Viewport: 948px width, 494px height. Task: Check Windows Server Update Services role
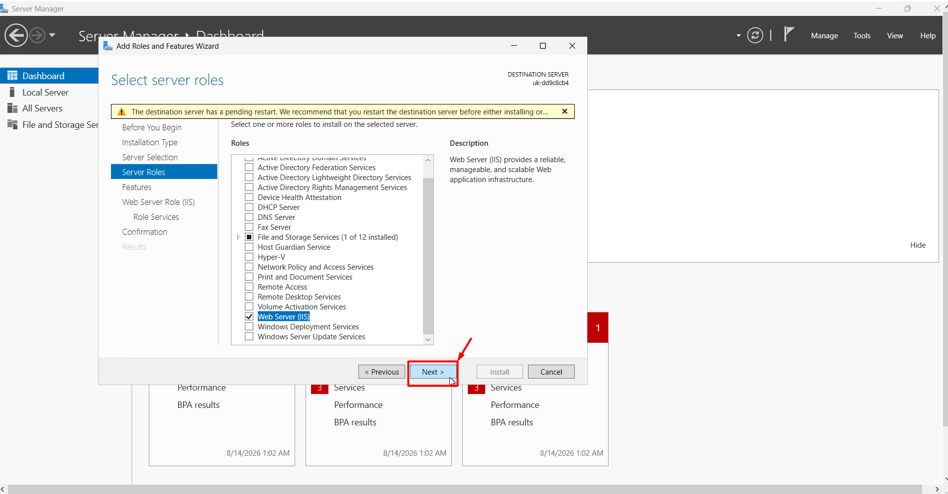[249, 336]
